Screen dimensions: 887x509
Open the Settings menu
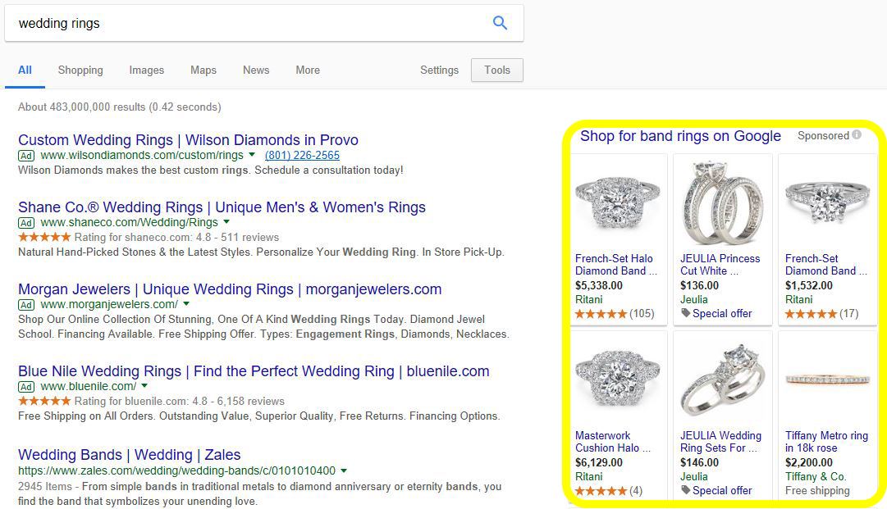click(439, 70)
